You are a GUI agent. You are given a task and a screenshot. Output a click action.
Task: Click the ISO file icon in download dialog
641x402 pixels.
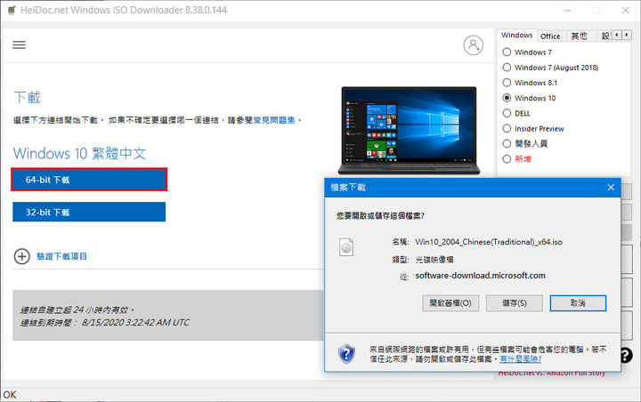(346, 247)
